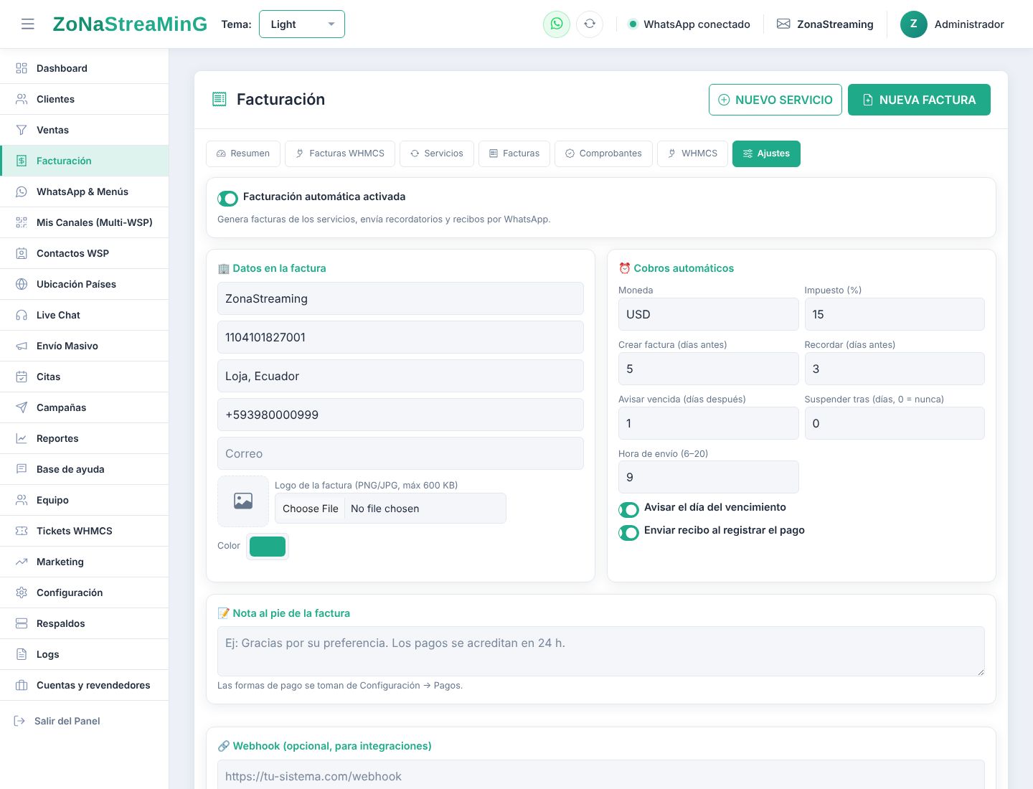Screen dimensions: 1033x789
Task: Click the Configuración gear icon
Action: click(22, 592)
